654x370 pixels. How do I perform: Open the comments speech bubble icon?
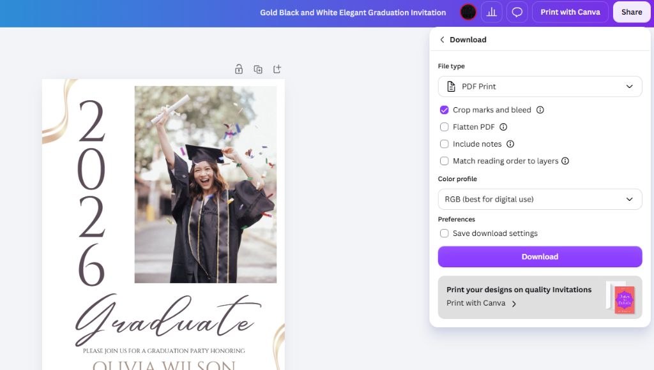pyautogui.click(x=517, y=12)
